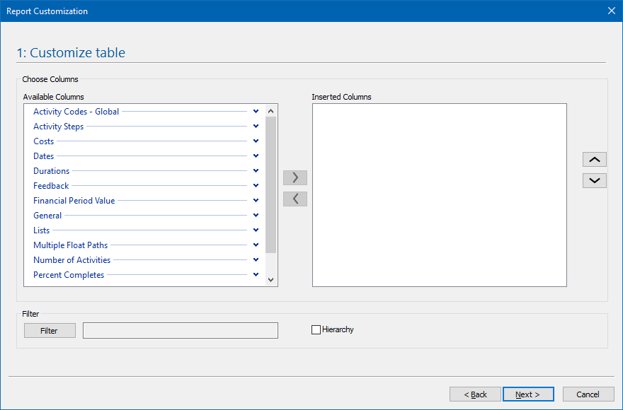
Task: Expand the Dates category
Action: [256, 156]
